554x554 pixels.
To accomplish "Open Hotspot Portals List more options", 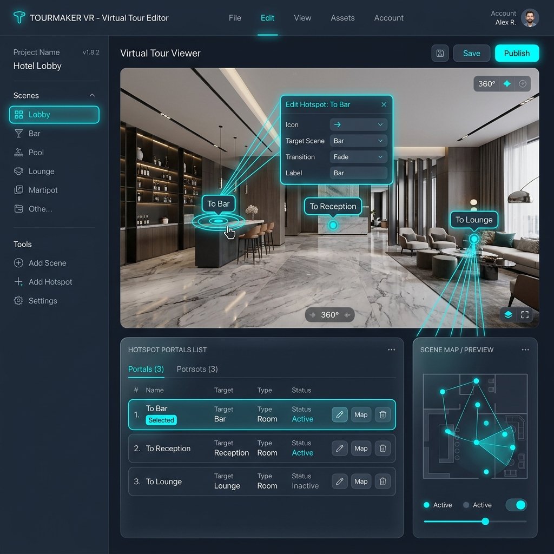I will [392, 350].
